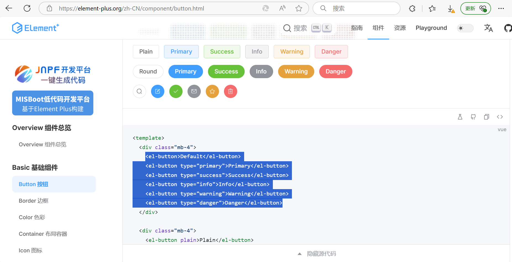The image size is (512, 262).
Task: Select Border 边框 in the sidebar
Action: point(33,201)
